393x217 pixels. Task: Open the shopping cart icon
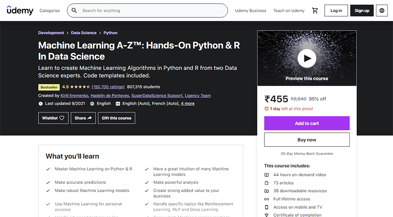click(315, 11)
